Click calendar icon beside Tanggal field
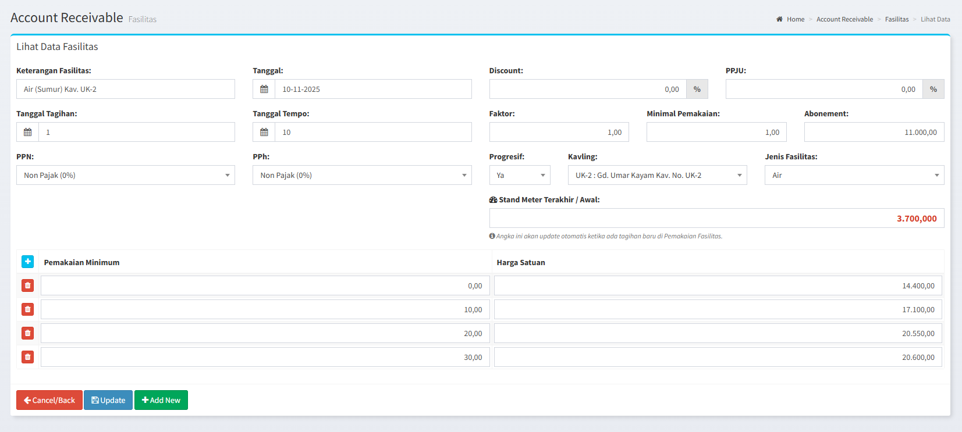Viewport: 962px width, 432px height. point(264,89)
